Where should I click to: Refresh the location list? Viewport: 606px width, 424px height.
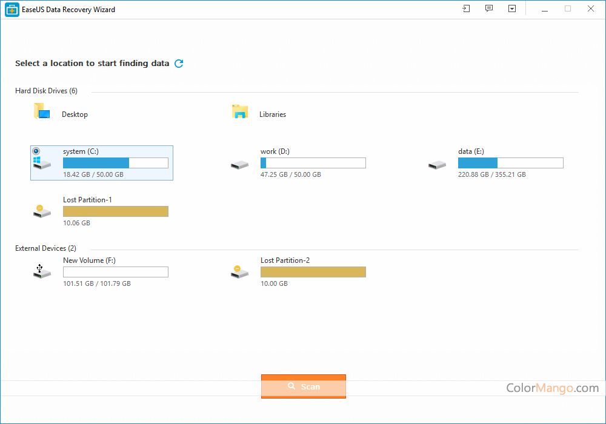179,64
